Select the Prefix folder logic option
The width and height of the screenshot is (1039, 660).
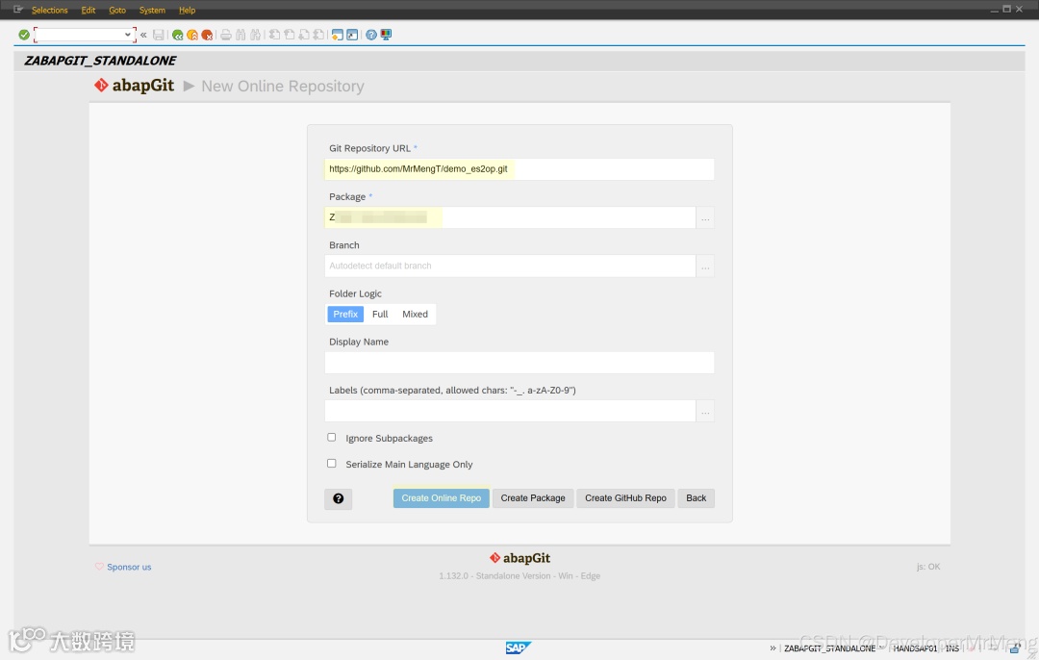point(345,314)
